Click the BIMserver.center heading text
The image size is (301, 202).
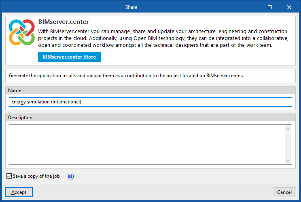(x=64, y=22)
